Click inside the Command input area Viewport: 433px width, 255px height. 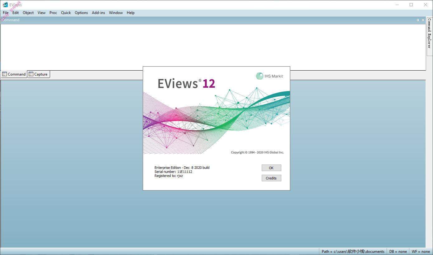213,47
